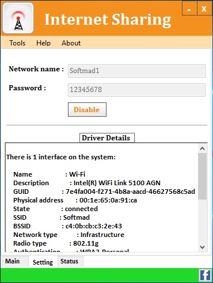Click the Network name field showing Softmad1
Image resolution: width=213 pixels, height=283 pixels.
136,71
